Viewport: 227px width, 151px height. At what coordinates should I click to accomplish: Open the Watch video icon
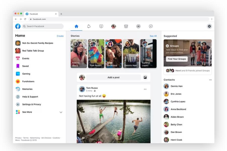(101, 26)
